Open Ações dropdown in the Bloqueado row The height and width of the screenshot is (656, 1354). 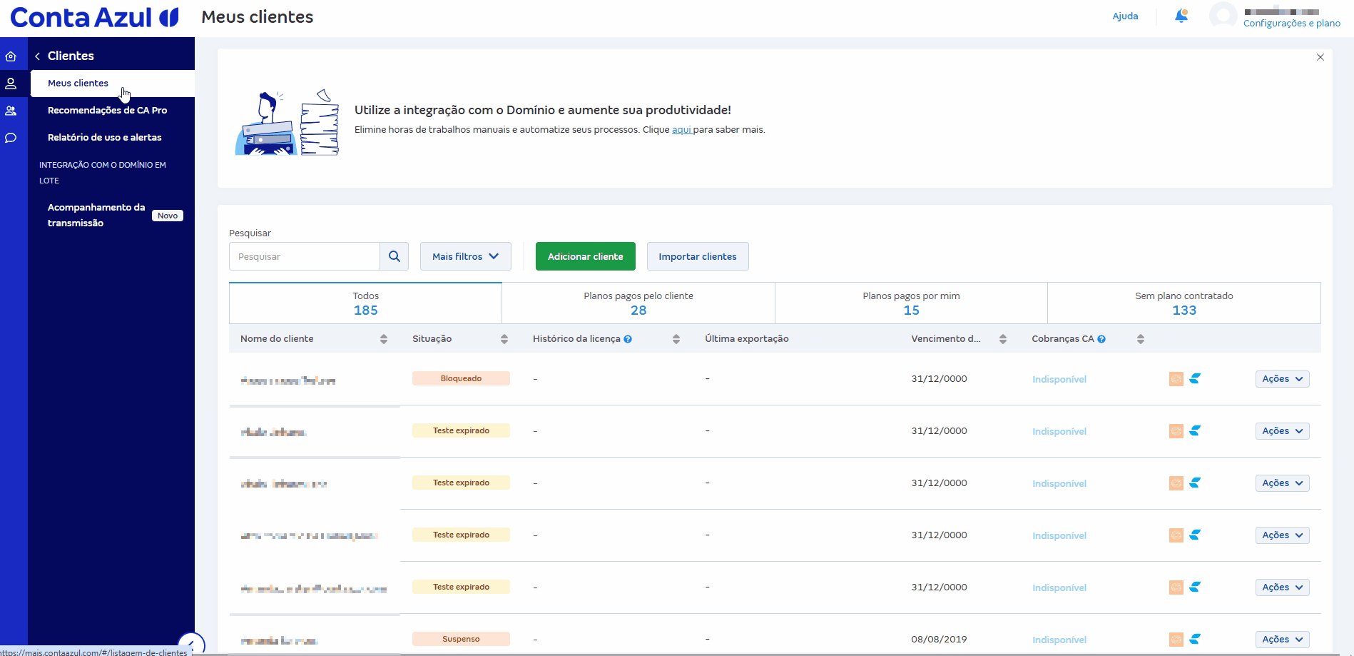pyautogui.click(x=1282, y=379)
